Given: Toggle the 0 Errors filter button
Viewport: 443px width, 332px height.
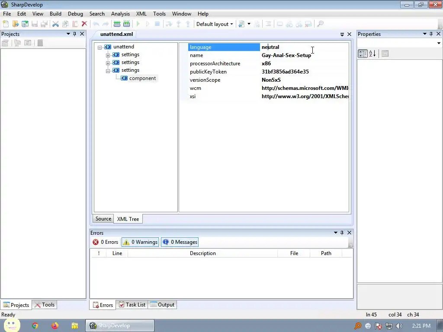Looking at the screenshot, I should coord(105,242).
